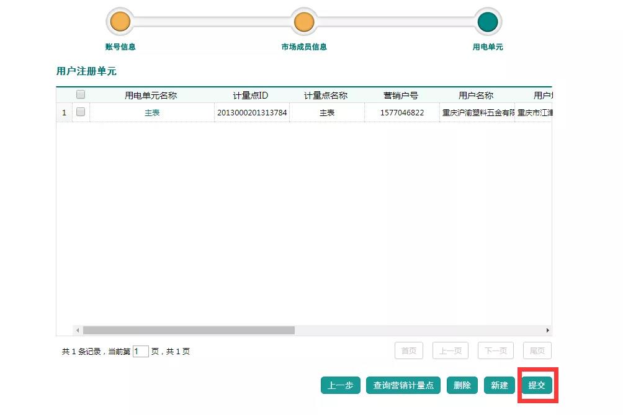Click the 查询营销计量点 button
The width and height of the screenshot is (623, 415).
pos(403,385)
